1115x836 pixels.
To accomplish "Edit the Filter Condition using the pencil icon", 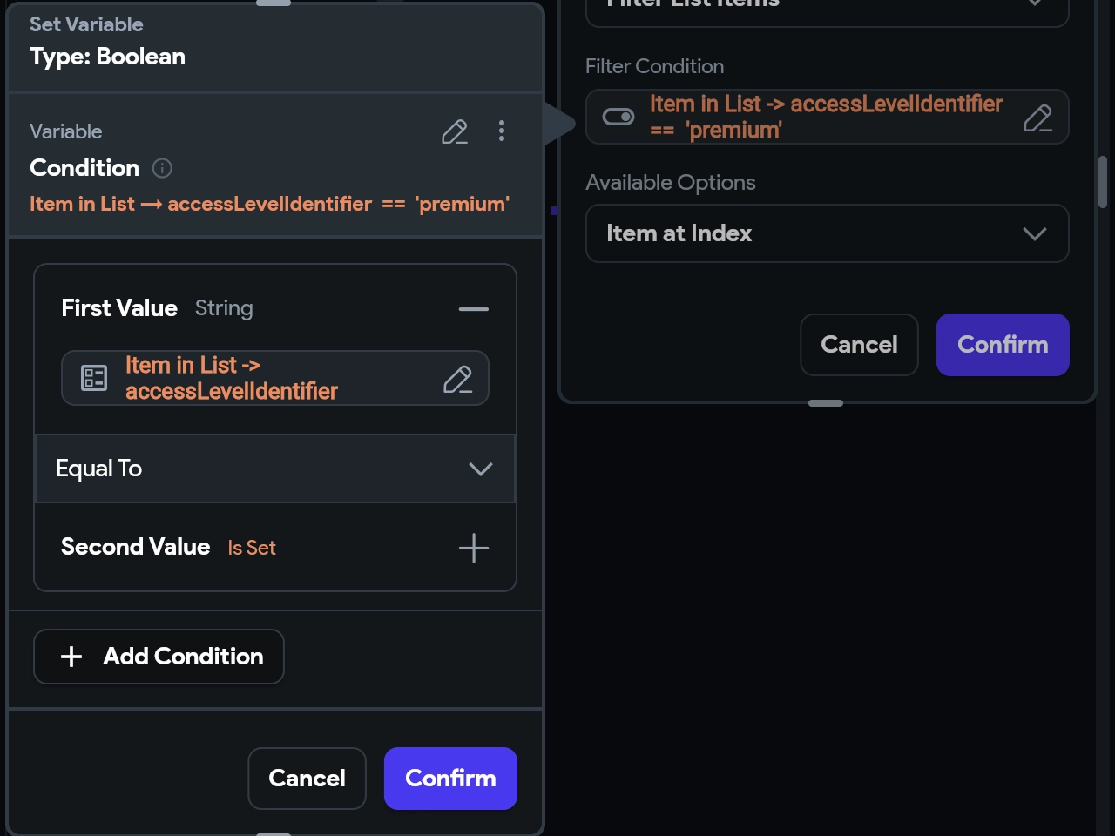I will [1037, 117].
